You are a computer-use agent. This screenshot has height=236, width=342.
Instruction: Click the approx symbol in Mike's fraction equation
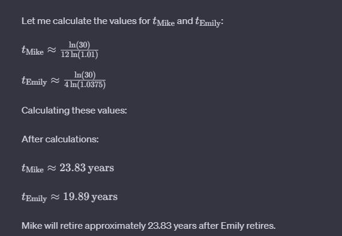pyautogui.click(x=52, y=50)
